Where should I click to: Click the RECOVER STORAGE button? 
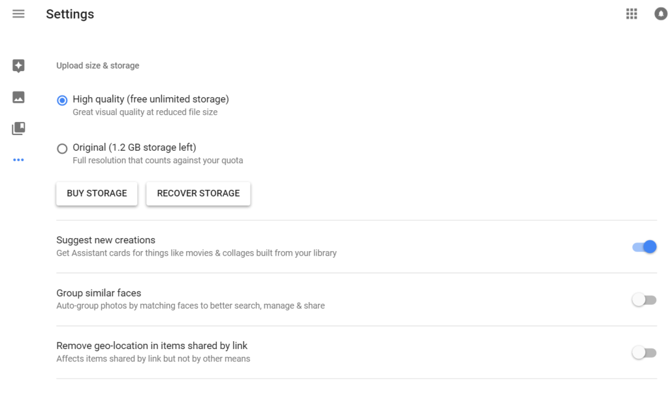pos(198,193)
